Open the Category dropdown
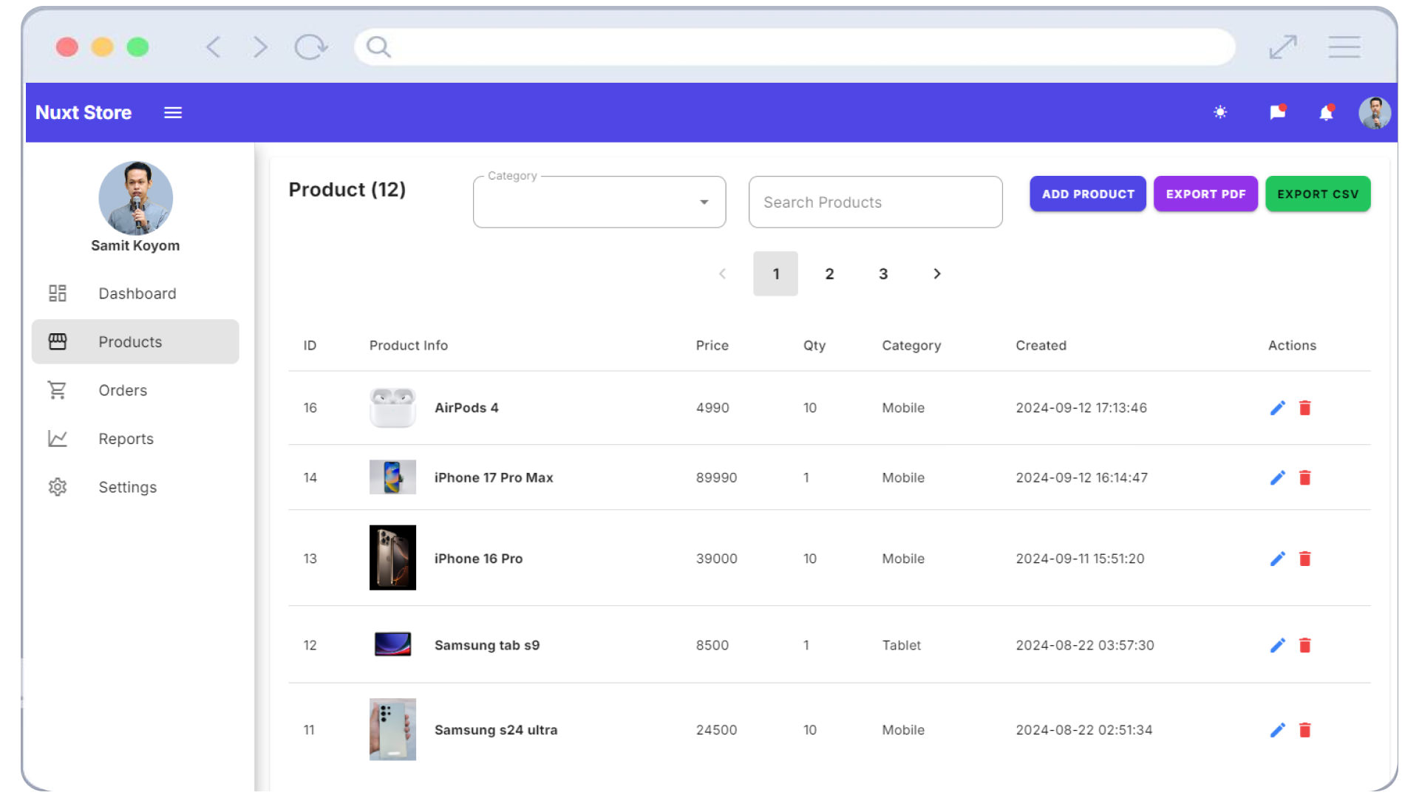1419x798 pixels. tap(599, 202)
